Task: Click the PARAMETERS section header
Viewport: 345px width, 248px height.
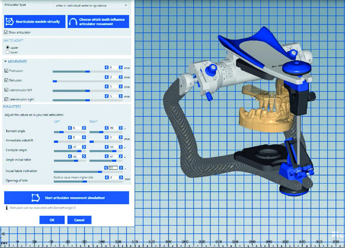Action: tap(12, 106)
